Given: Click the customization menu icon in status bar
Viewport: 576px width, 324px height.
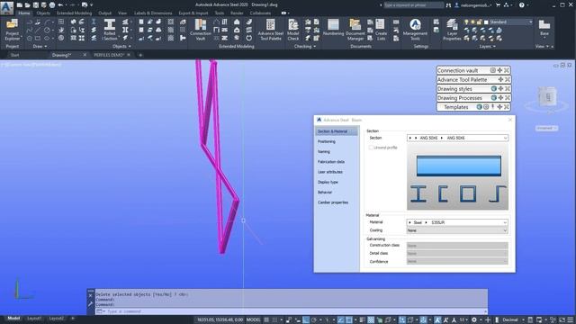Looking at the screenshot, I should click(x=571, y=320).
